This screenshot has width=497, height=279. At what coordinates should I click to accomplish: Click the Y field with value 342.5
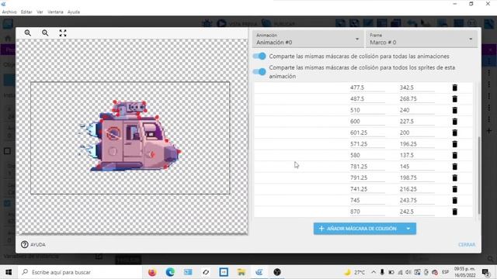[x=417, y=88]
